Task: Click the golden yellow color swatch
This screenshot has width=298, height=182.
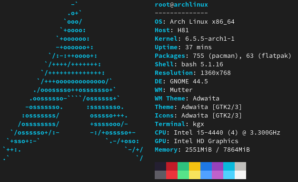Action: pos(195,166)
